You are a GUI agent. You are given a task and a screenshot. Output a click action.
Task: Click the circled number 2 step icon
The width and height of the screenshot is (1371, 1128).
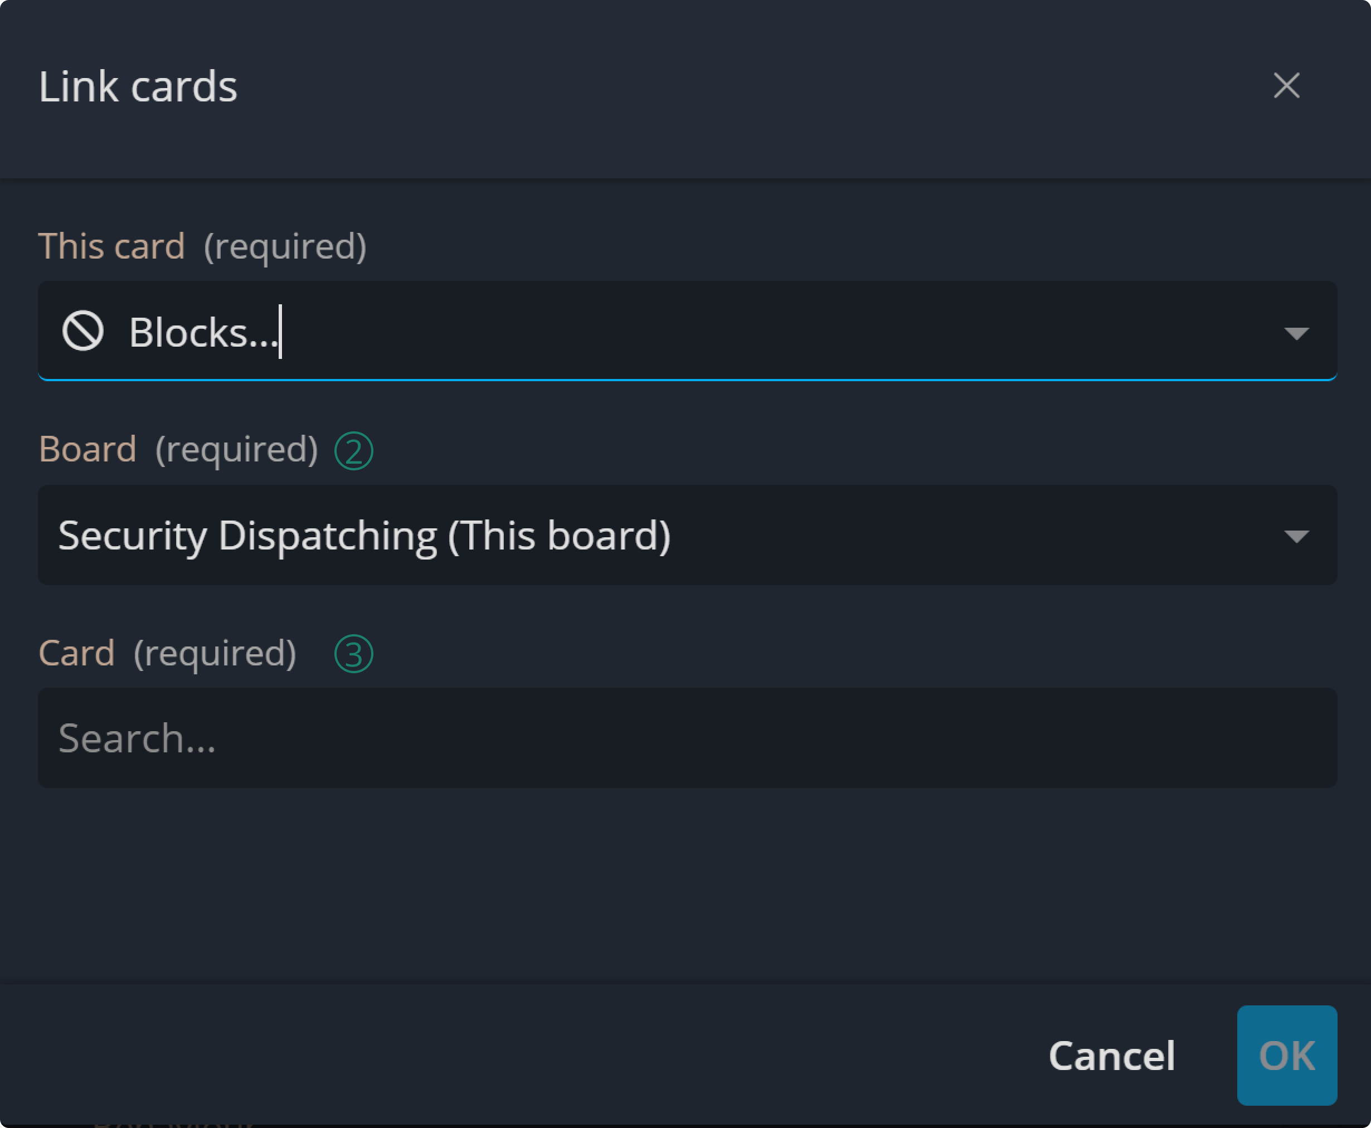353,451
